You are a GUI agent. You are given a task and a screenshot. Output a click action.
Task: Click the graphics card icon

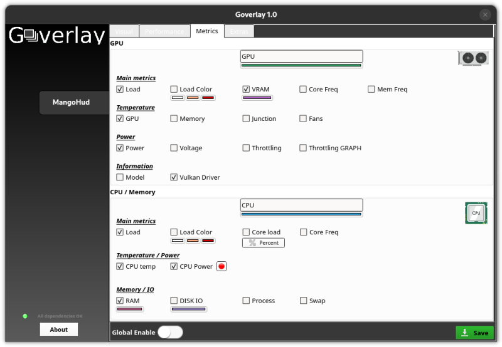(473, 58)
